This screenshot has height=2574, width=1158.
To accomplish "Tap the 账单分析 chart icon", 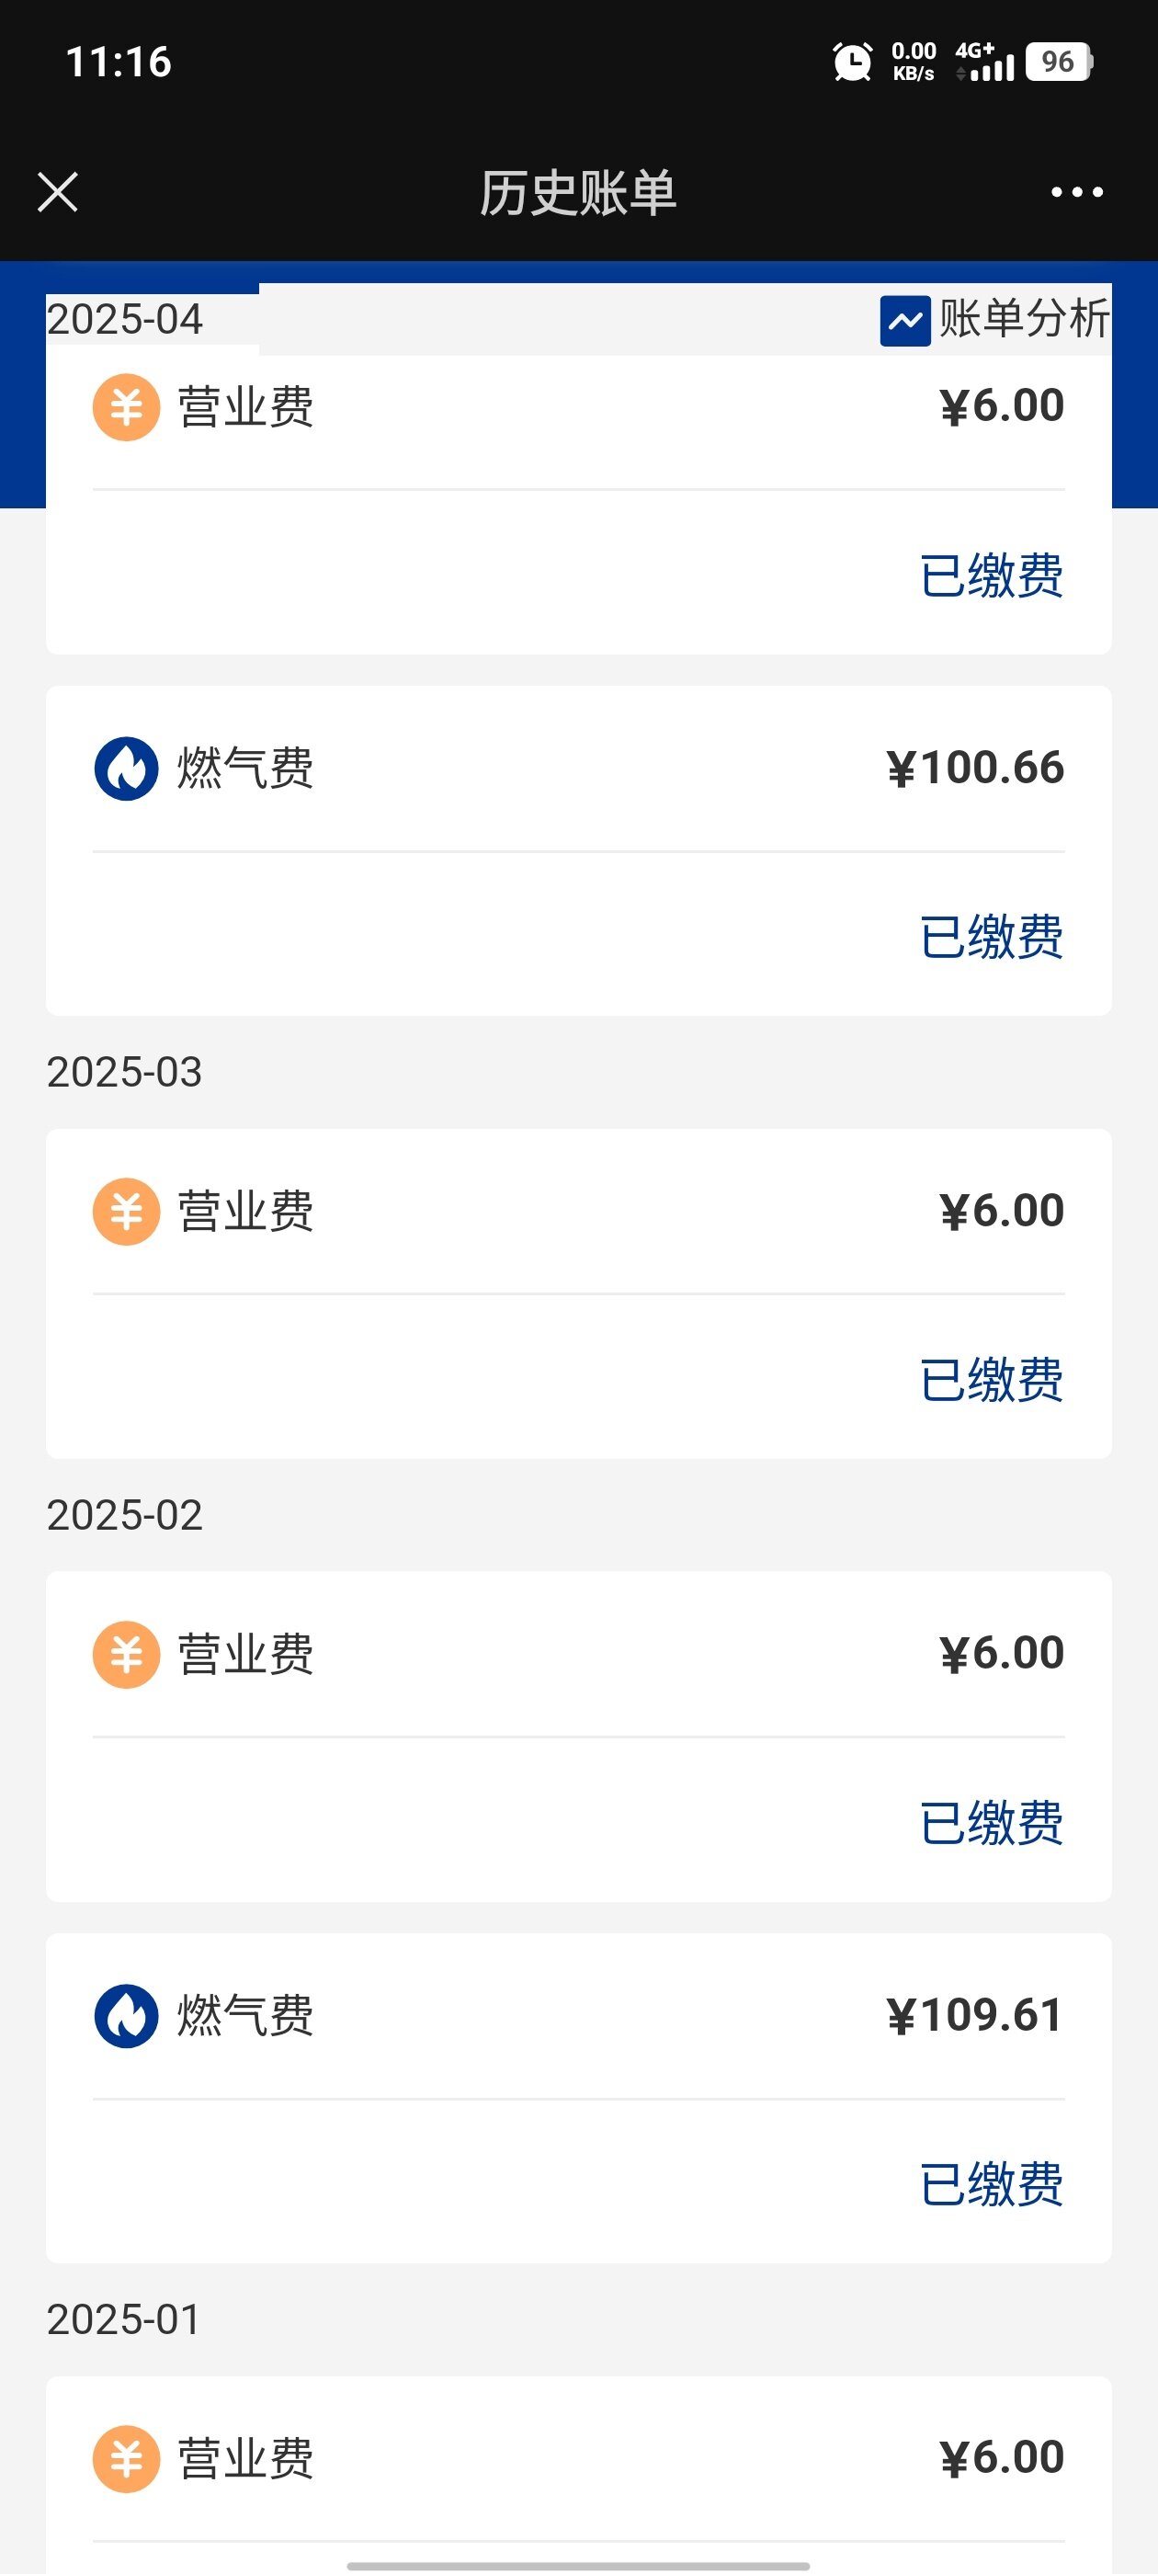I will click(904, 321).
